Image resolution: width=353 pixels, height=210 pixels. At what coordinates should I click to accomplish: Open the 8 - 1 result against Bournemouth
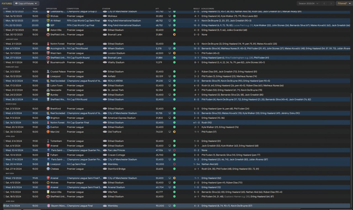[x=196, y=62]
